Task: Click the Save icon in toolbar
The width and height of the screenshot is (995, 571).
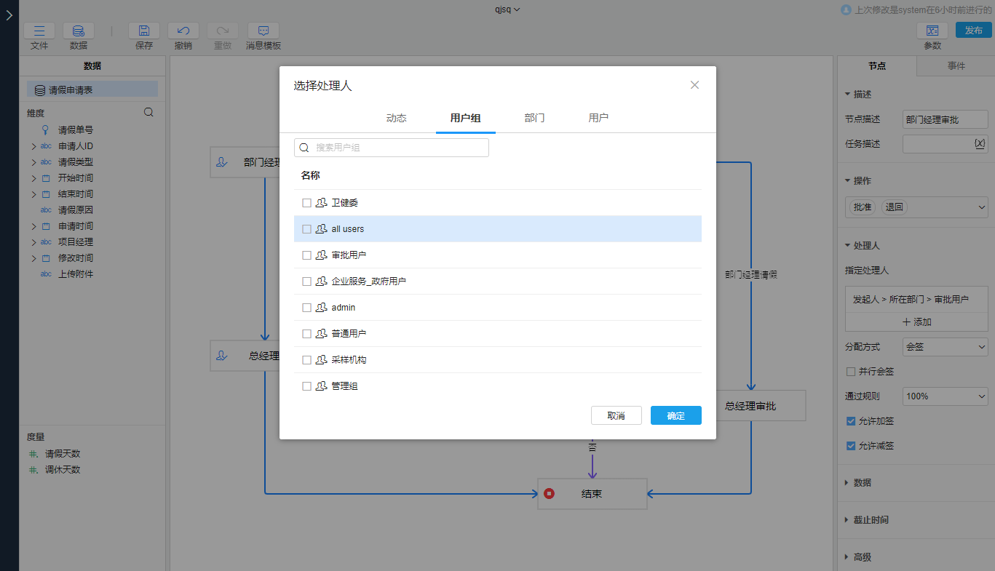Action: coord(144,31)
